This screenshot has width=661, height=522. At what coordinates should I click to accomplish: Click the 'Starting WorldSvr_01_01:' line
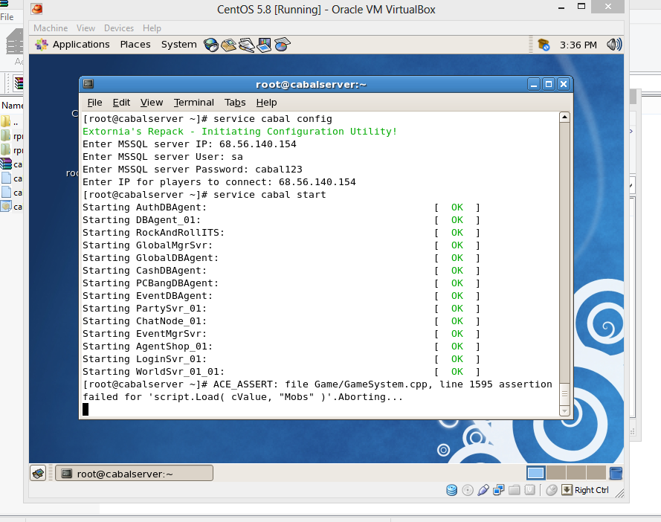153,372
